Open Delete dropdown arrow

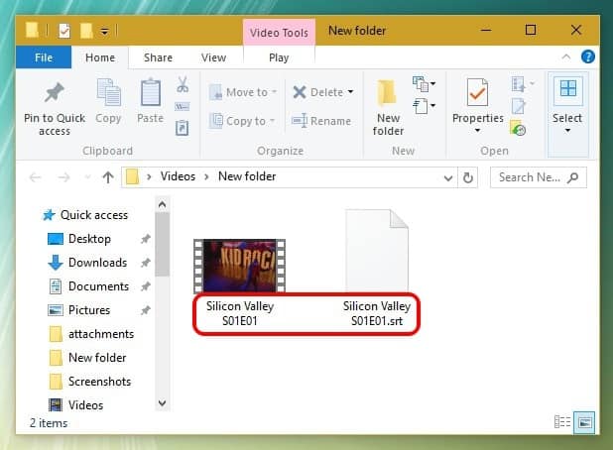pos(351,92)
